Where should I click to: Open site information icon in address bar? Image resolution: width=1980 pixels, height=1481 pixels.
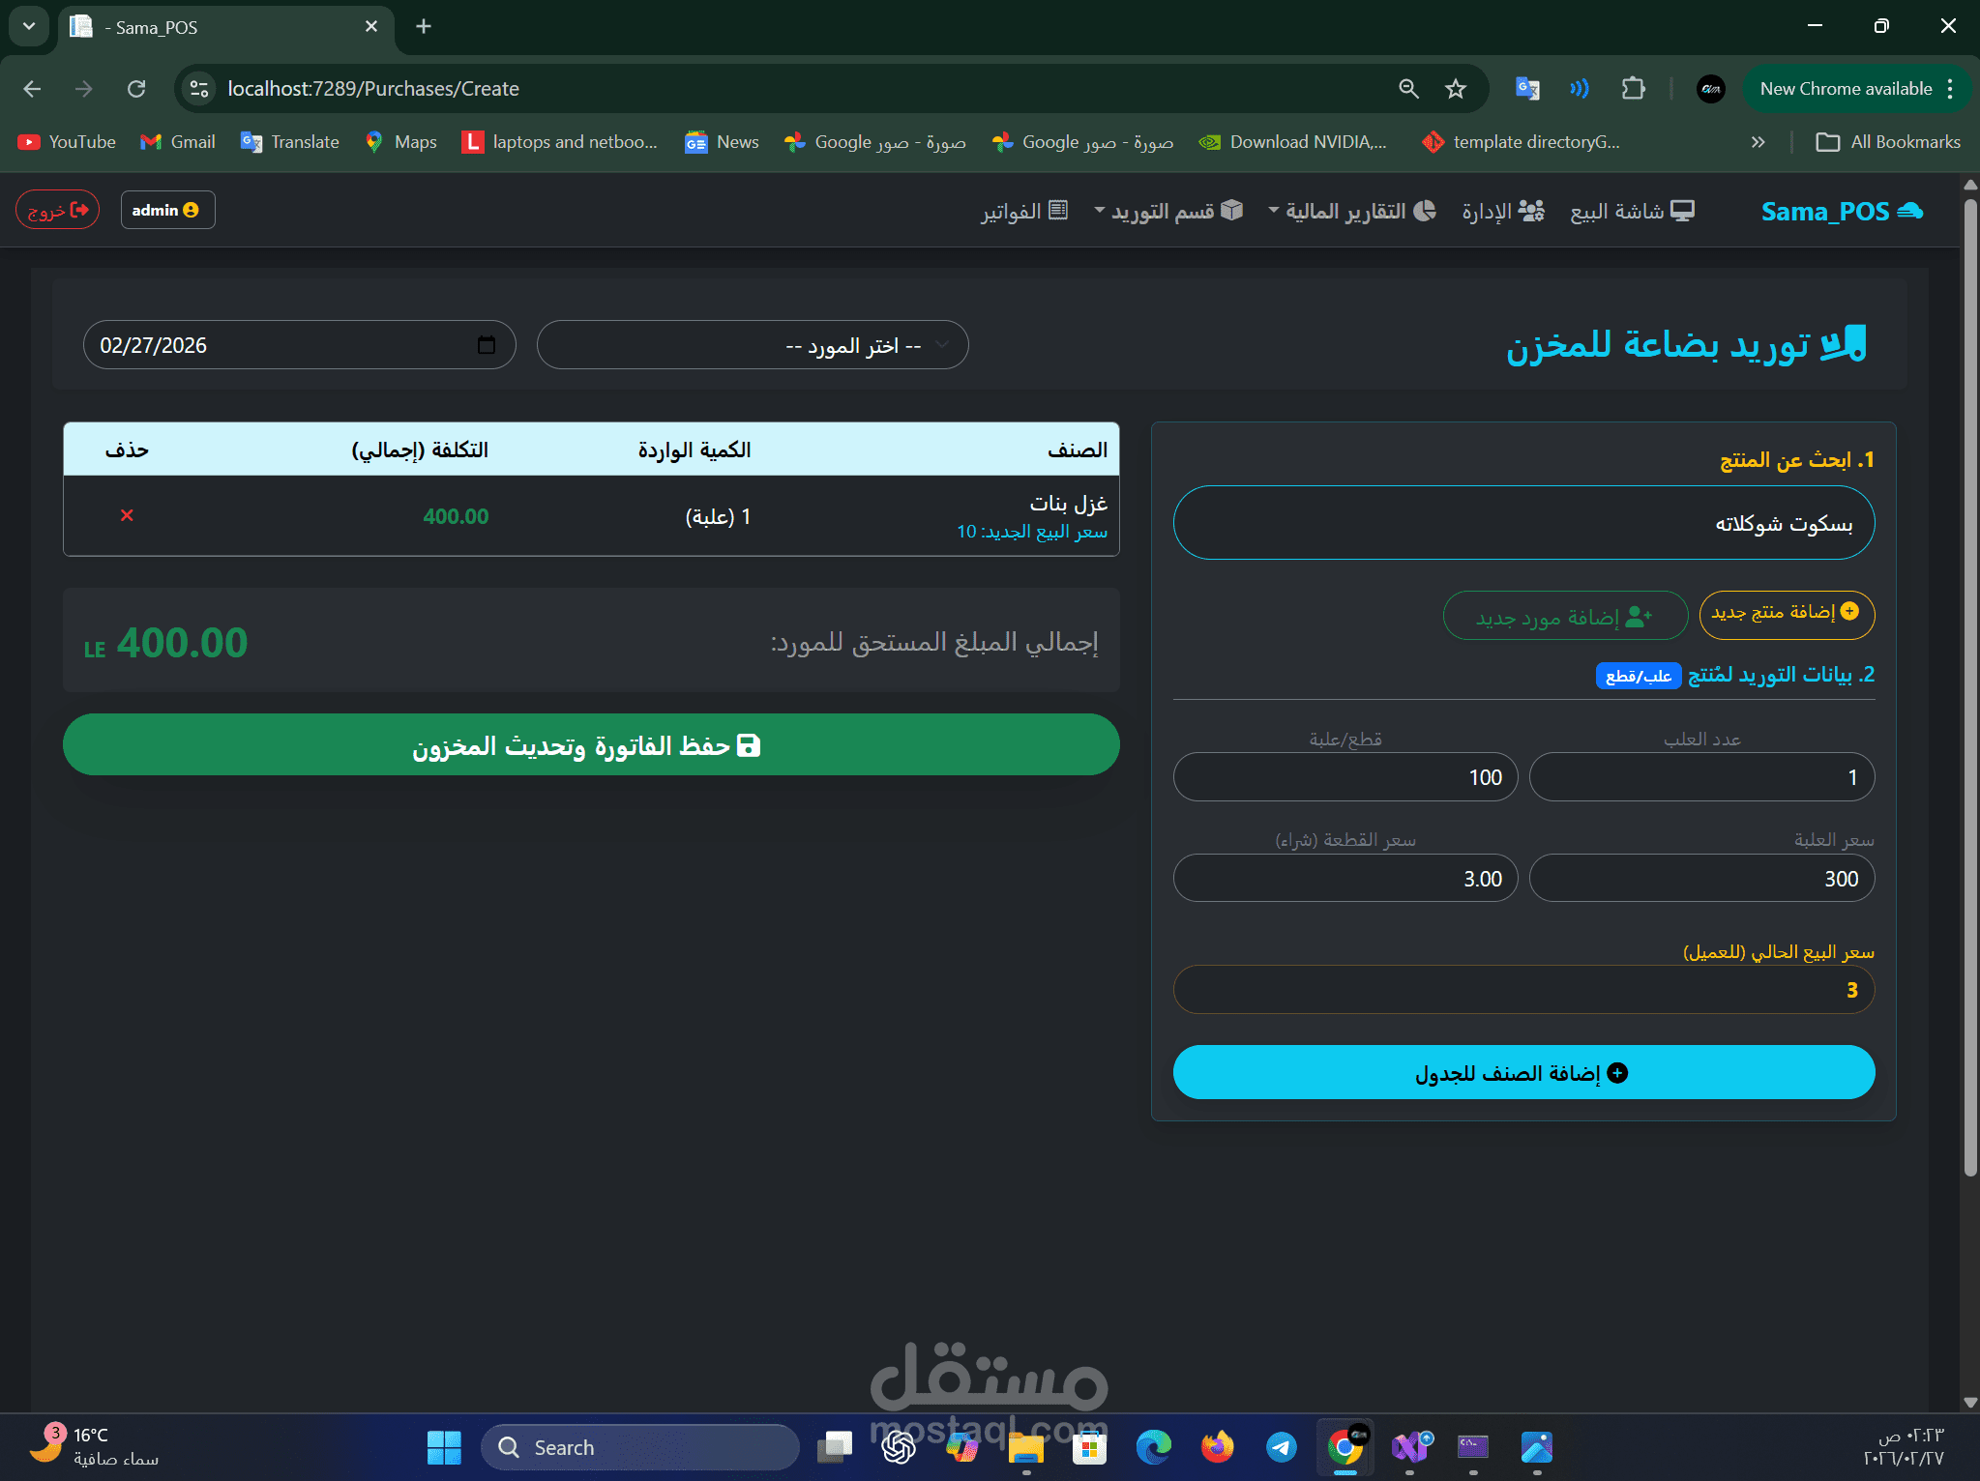tap(199, 89)
